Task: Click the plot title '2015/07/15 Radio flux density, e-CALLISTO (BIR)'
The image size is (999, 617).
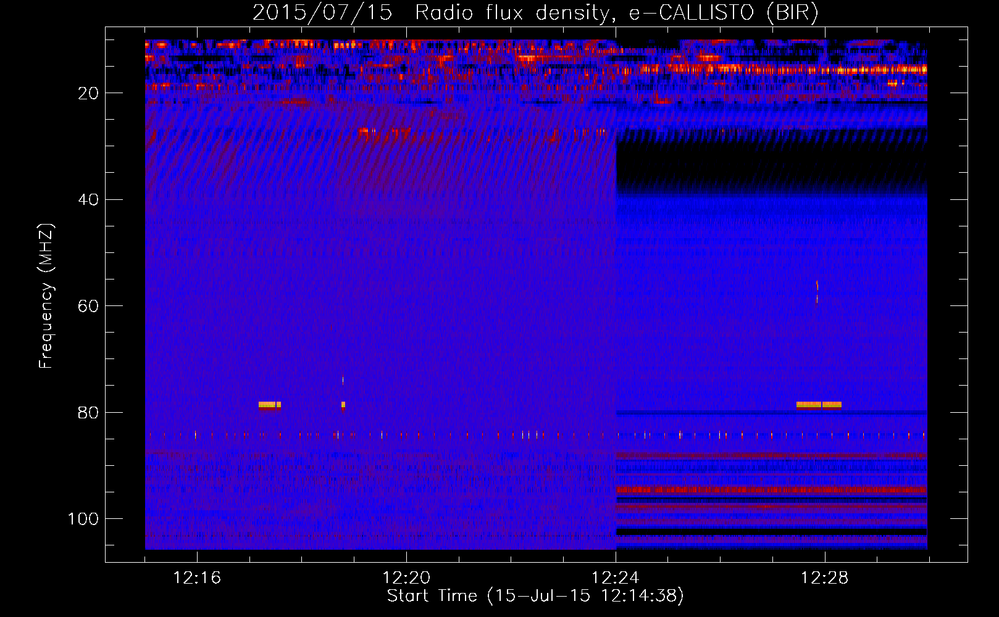Action: point(535,12)
